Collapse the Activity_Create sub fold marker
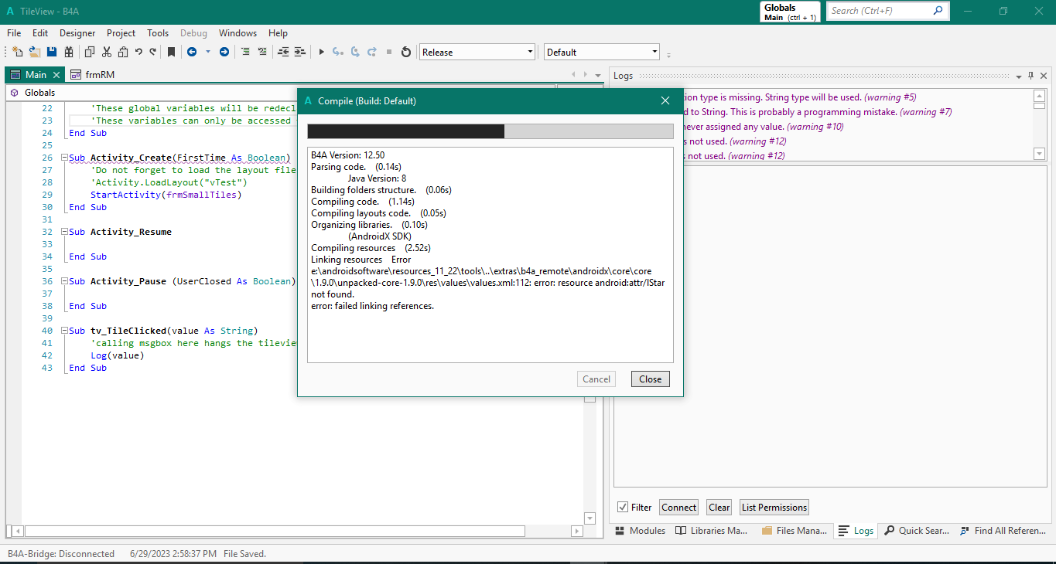 (65, 158)
